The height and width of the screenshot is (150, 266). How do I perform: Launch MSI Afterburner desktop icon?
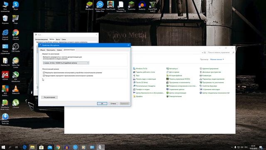[x=16, y=77]
